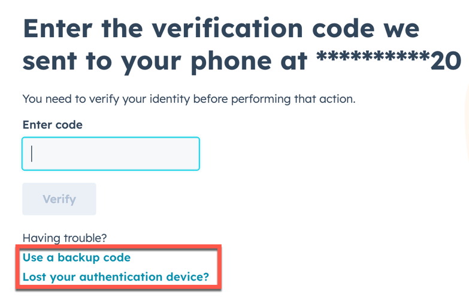This screenshot has width=469, height=301.
Task: Choose the backup code option under Having trouble
Action: (x=77, y=258)
